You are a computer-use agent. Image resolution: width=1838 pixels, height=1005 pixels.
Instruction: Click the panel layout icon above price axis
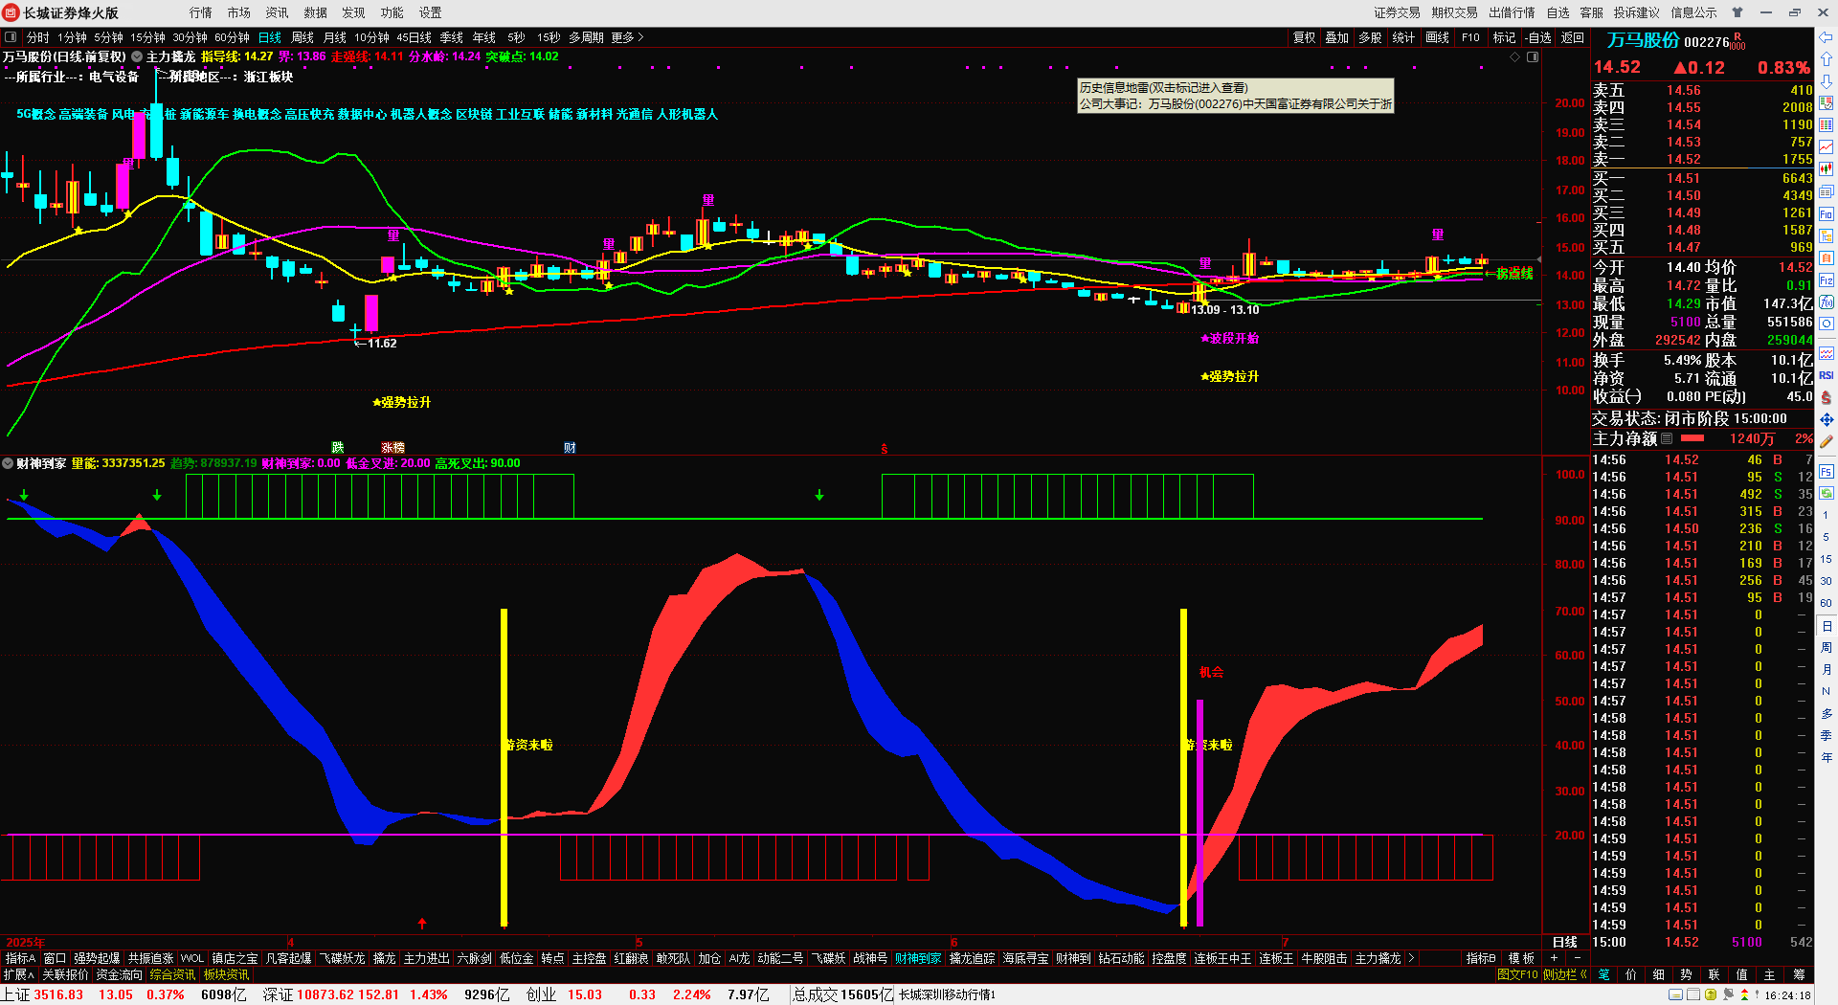click(1533, 57)
